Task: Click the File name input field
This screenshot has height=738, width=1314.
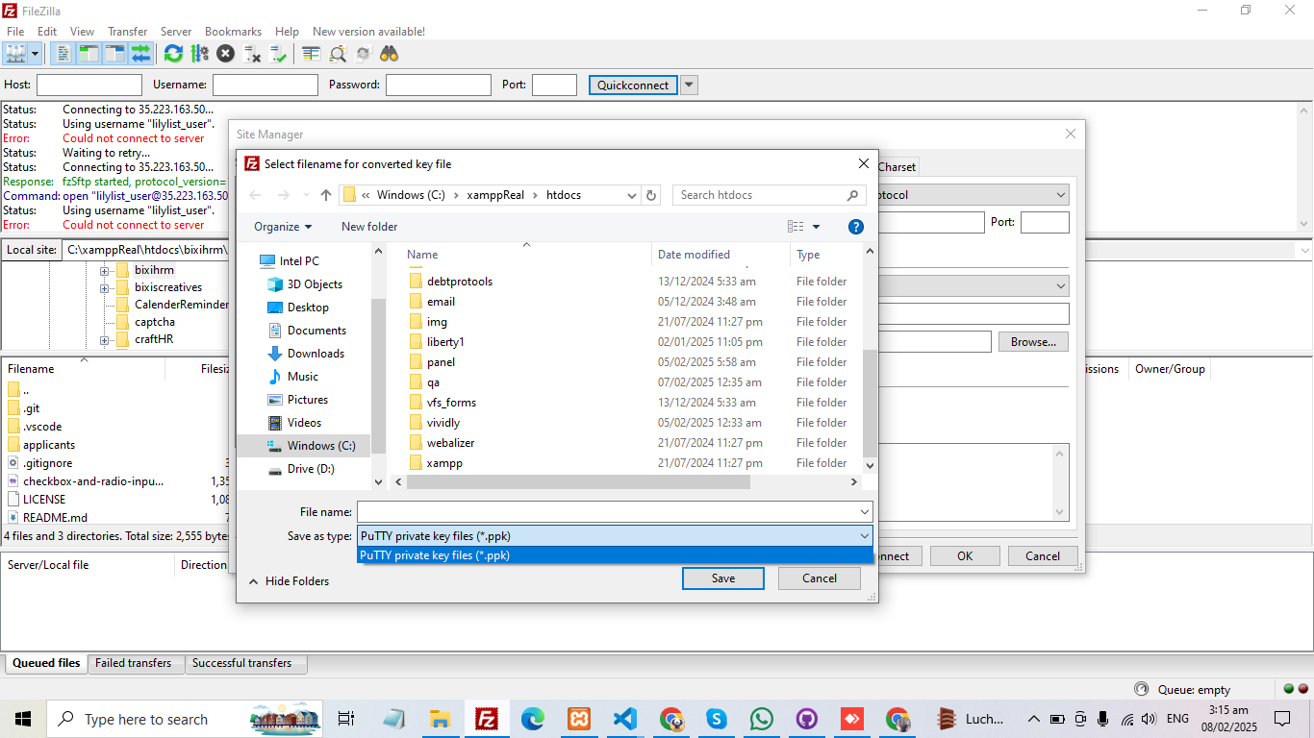Action: 606,512
